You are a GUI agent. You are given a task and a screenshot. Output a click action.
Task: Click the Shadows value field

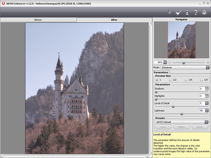point(202,89)
